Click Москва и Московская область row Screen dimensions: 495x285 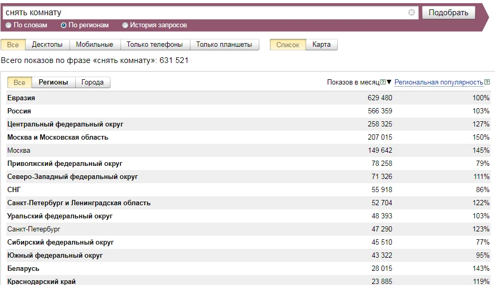(x=248, y=138)
